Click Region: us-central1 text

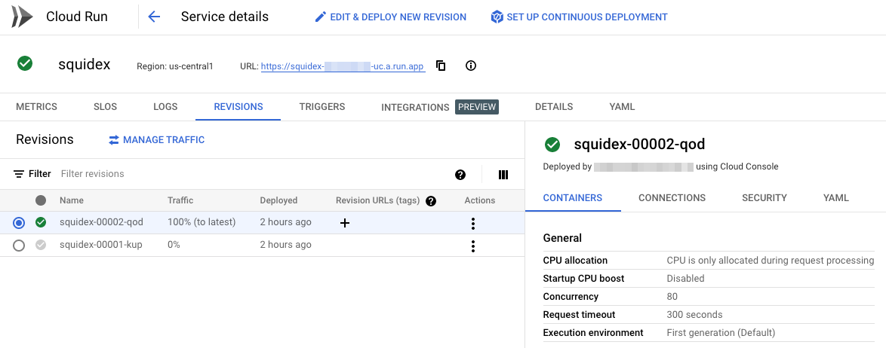coord(175,66)
